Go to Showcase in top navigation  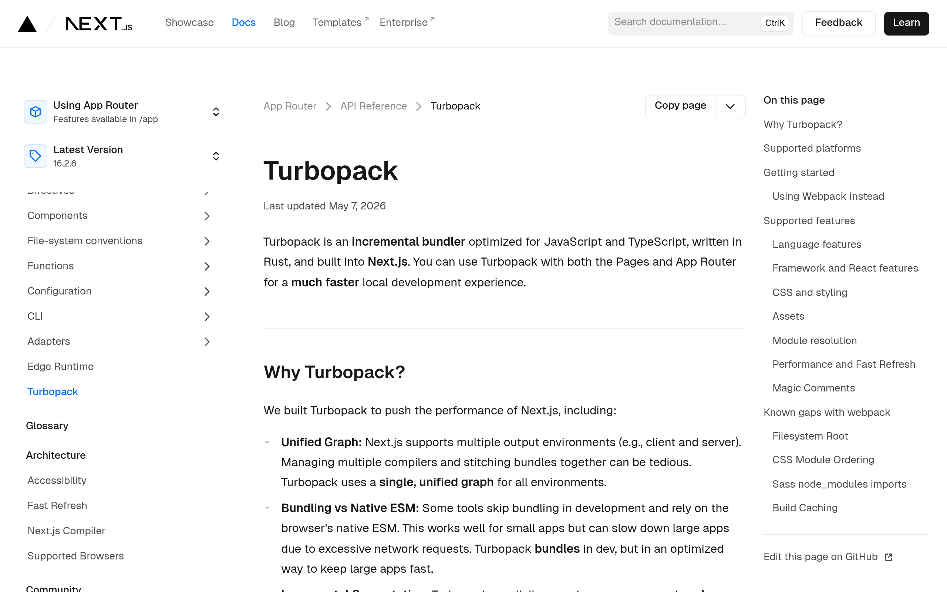pyautogui.click(x=189, y=23)
